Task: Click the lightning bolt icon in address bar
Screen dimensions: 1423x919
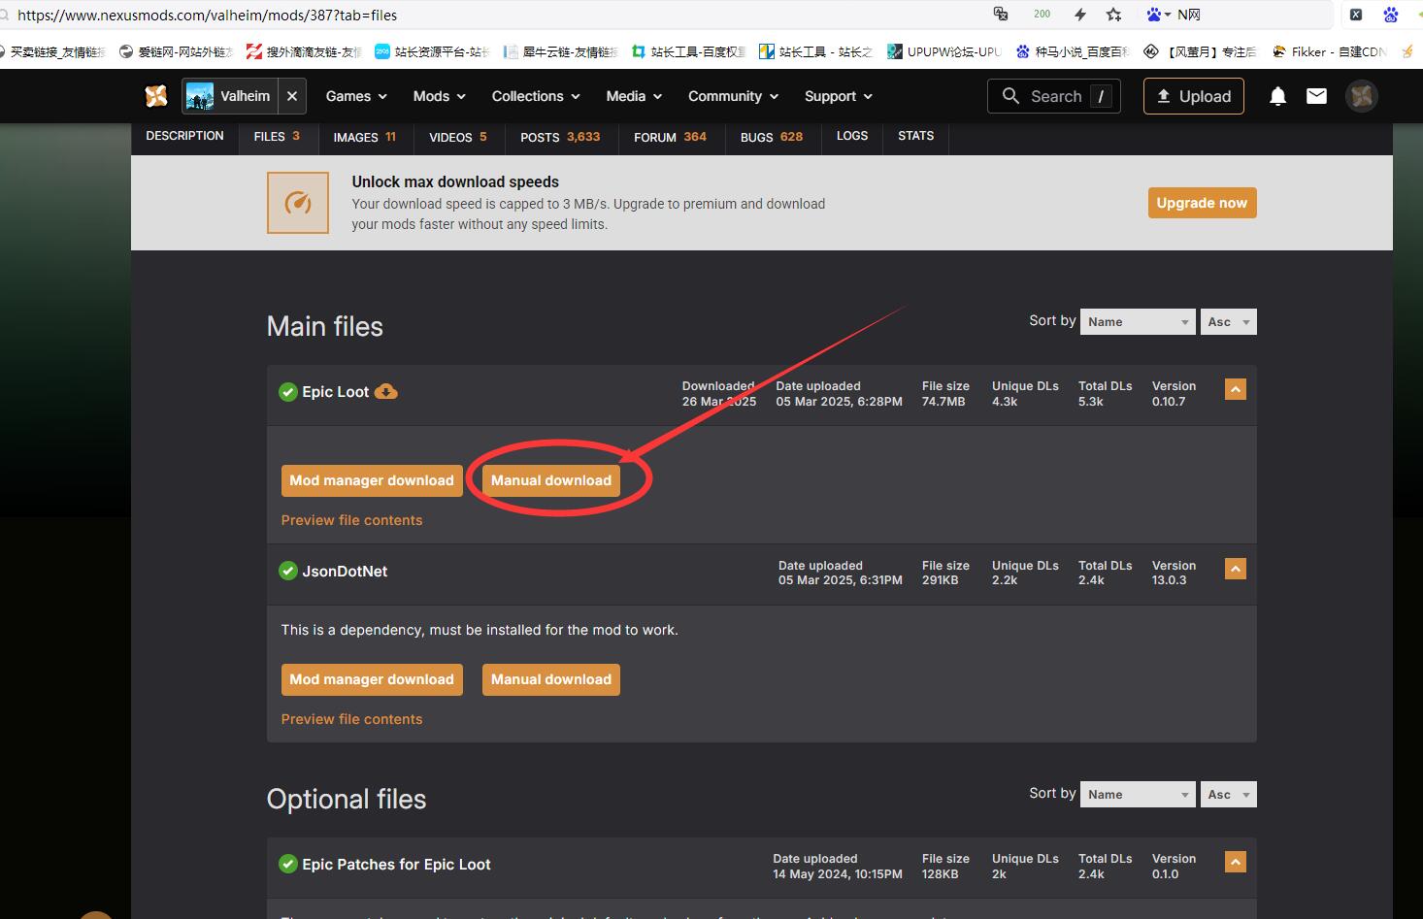Action: (x=1080, y=14)
